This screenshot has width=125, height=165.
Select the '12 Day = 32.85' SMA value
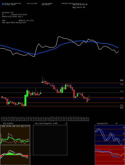click(10, 4)
